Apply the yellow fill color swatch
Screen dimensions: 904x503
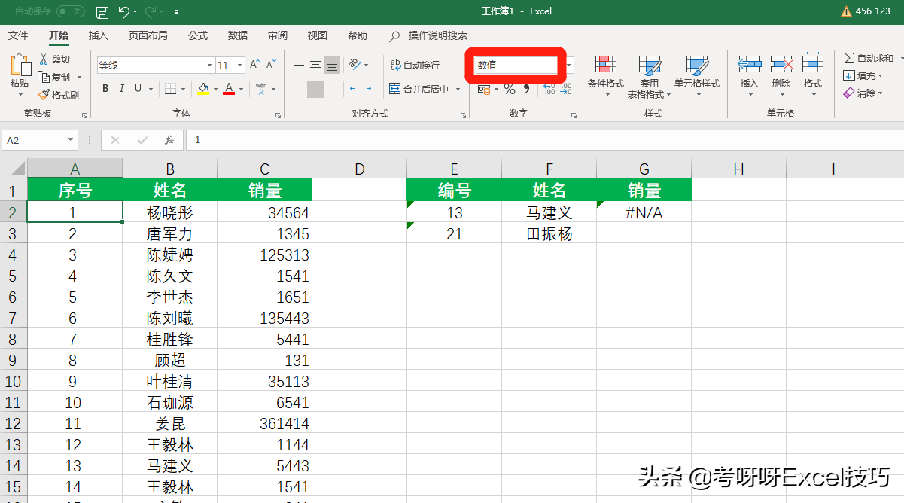pyautogui.click(x=202, y=89)
